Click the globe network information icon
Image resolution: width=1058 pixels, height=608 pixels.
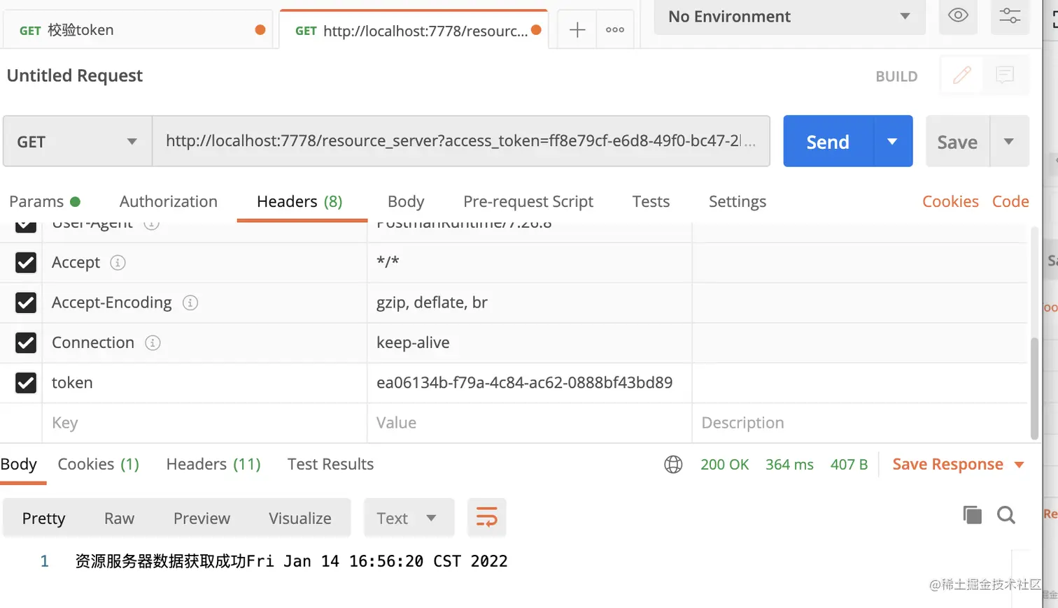[673, 465]
